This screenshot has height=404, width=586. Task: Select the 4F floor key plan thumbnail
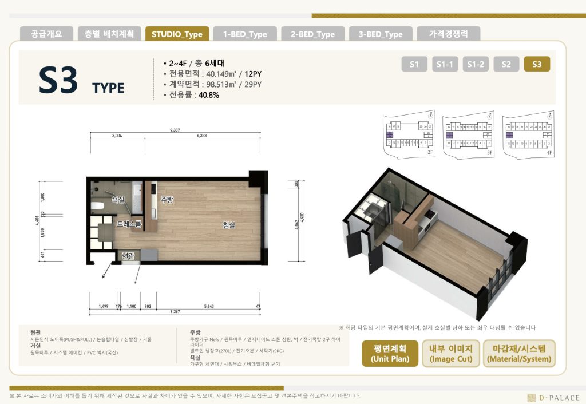(528, 136)
